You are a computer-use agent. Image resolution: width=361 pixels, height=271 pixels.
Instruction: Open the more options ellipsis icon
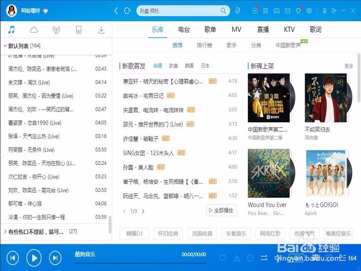(250, 257)
